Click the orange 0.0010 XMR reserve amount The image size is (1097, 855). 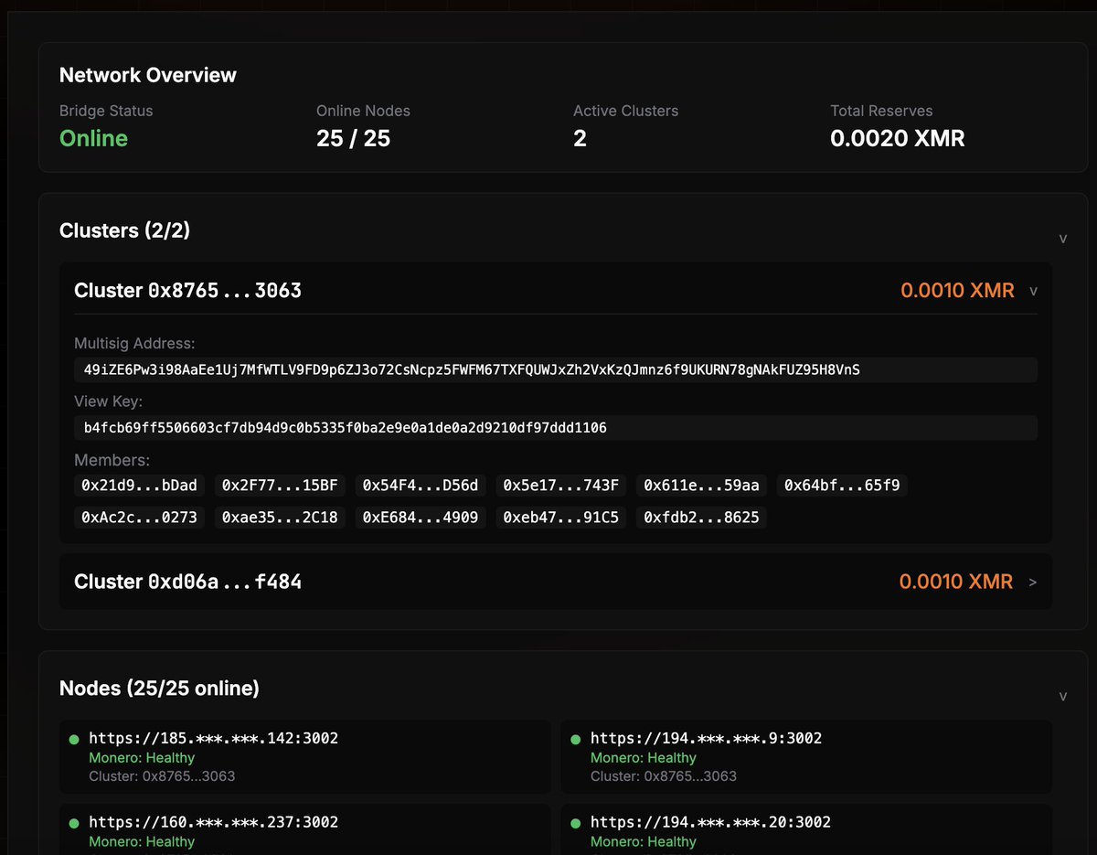click(x=957, y=290)
